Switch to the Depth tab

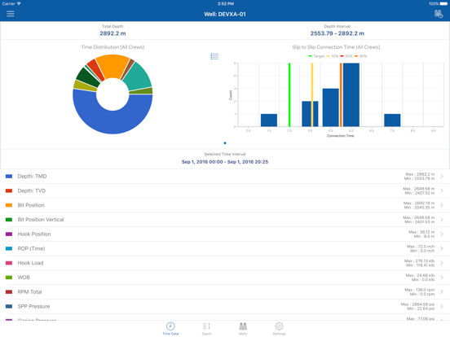click(206, 328)
